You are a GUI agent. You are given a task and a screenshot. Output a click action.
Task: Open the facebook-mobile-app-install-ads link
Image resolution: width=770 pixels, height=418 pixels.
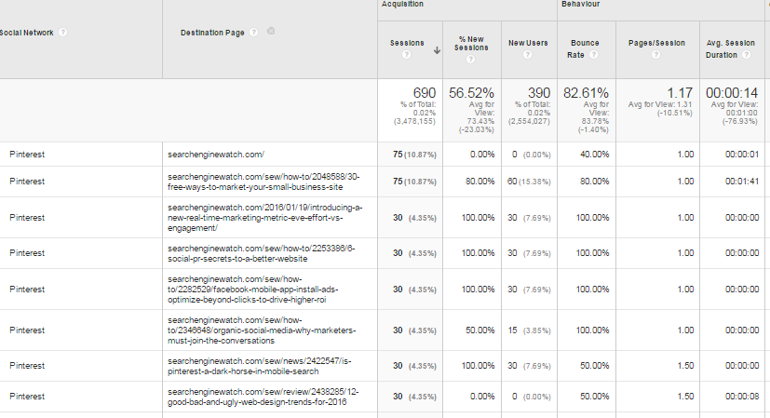tap(252, 290)
